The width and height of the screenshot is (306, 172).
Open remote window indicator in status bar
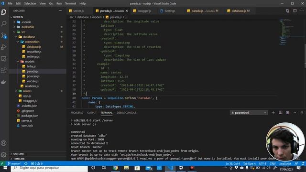pos(2,163)
